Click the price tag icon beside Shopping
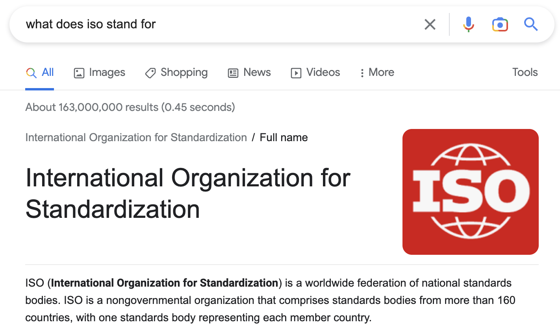This screenshot has width=560, height=335. [x=150, y=73]
